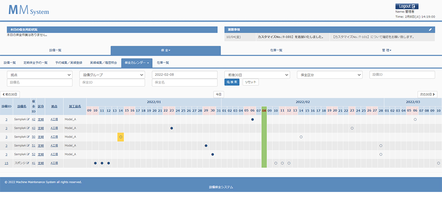
Task: Sort by the 設備ID column header
Action: (x=7, y=107)
